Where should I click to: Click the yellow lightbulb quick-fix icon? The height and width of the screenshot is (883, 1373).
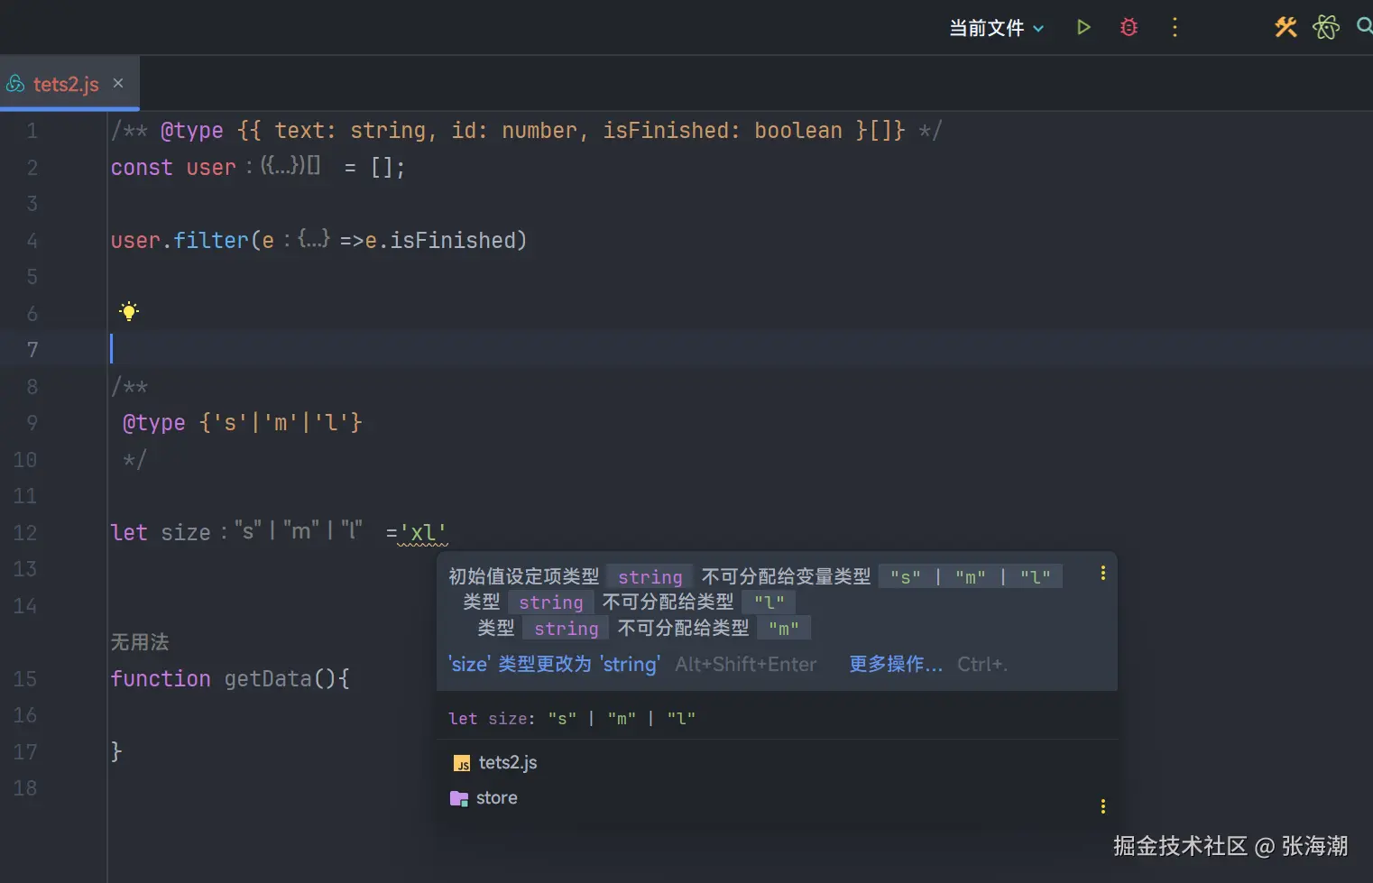pos(129,312)
